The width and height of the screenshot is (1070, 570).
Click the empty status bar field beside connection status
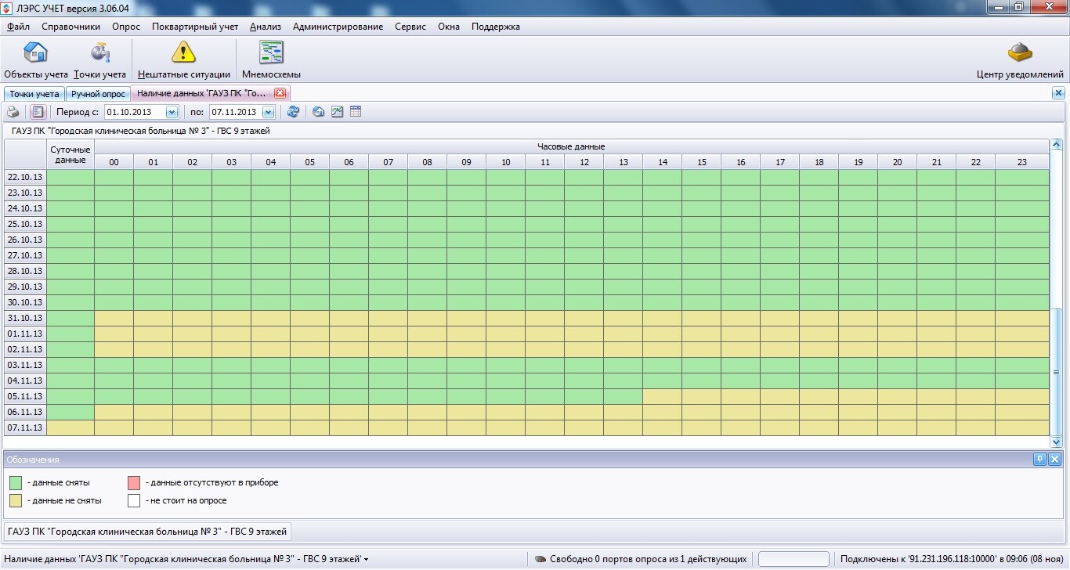pyautogui.click(x=793, y=559)
